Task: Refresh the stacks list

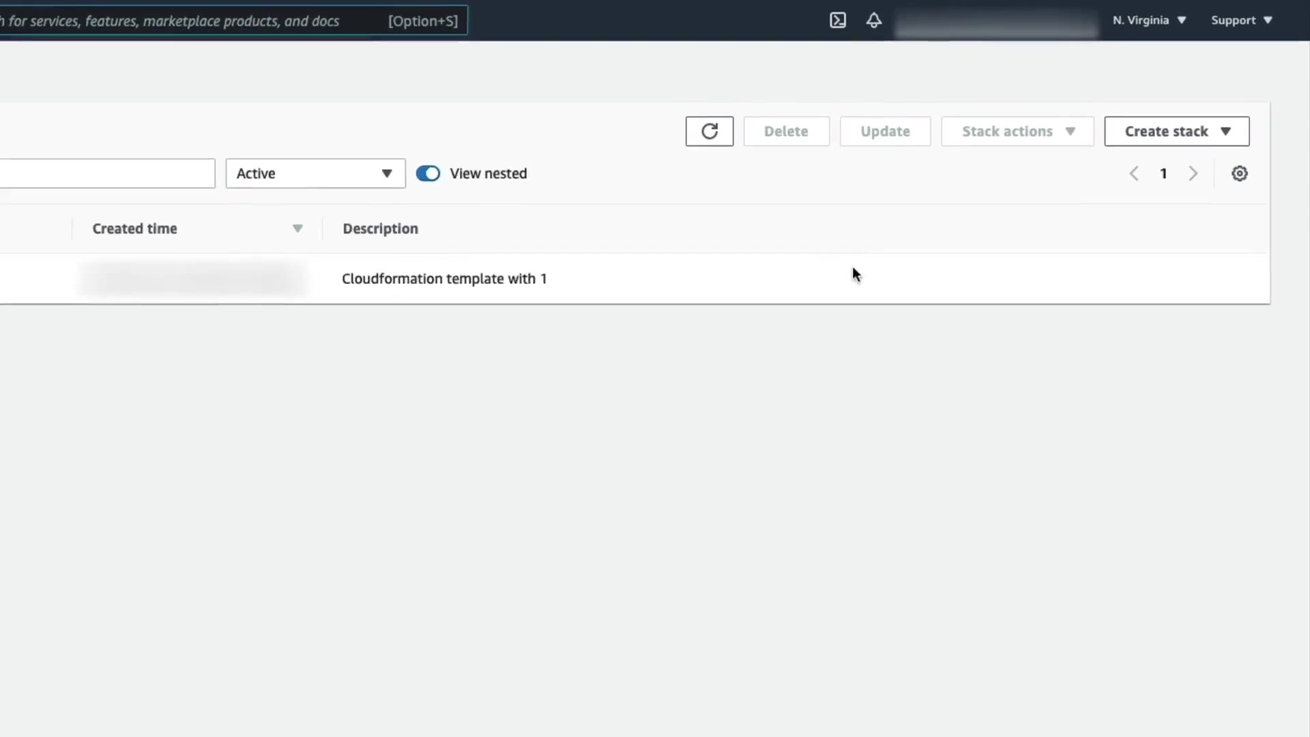Action: click(709, 131)
